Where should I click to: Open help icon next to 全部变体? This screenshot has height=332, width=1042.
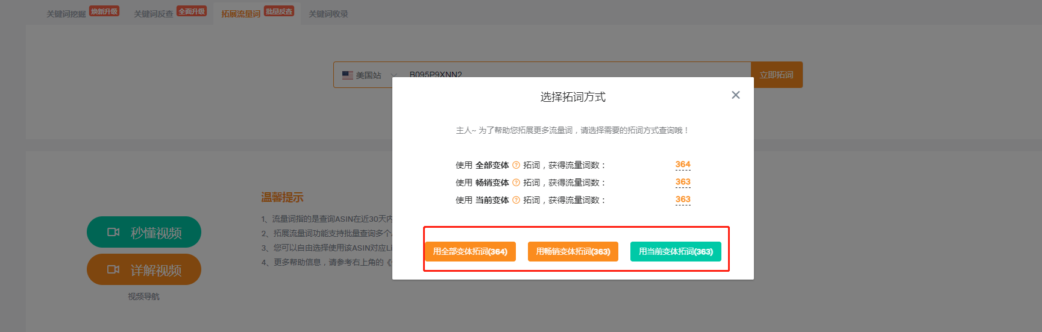516,165
